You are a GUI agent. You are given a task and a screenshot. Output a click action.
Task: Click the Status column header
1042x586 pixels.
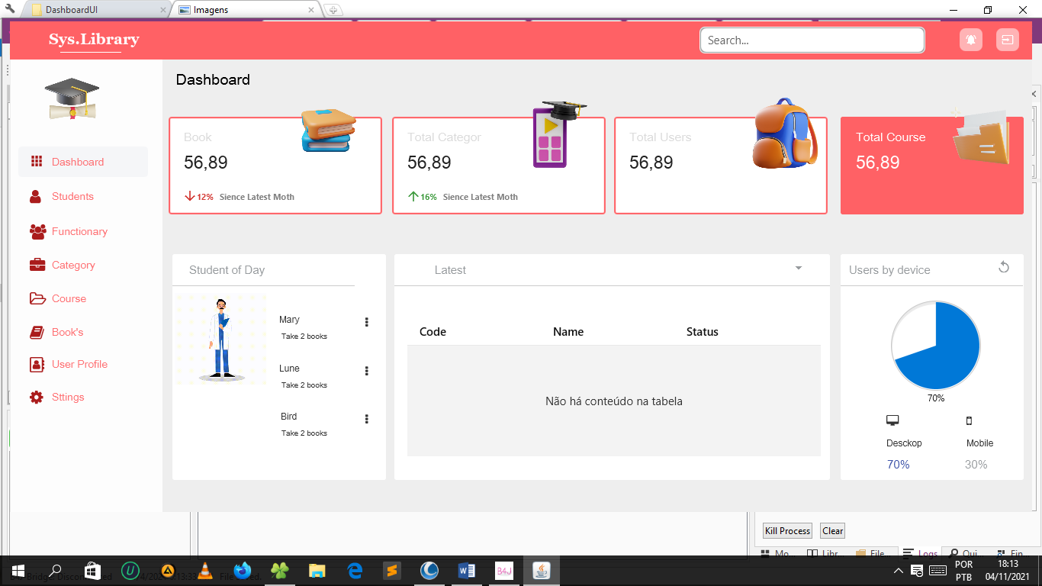[x=702, y=332]
